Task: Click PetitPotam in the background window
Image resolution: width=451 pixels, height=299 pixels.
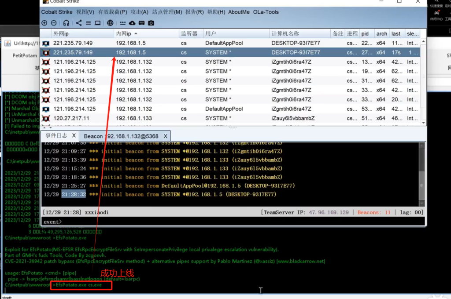Action: tap(25, 55)
